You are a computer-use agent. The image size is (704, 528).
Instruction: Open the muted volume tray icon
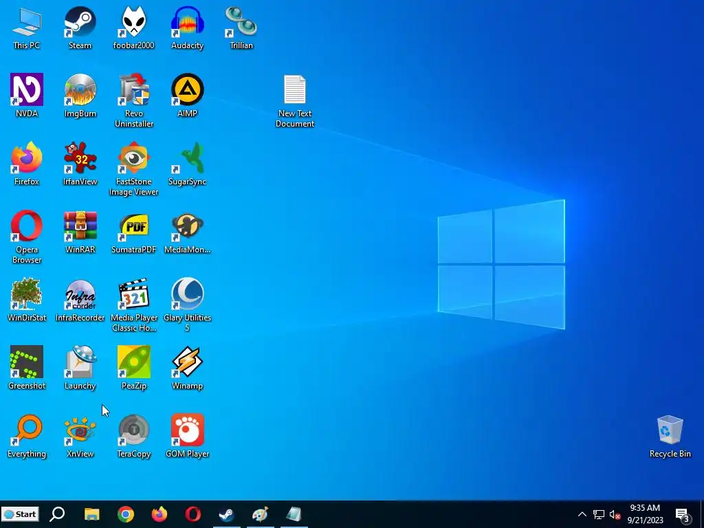pyautogui.click(x=615, y=514)
